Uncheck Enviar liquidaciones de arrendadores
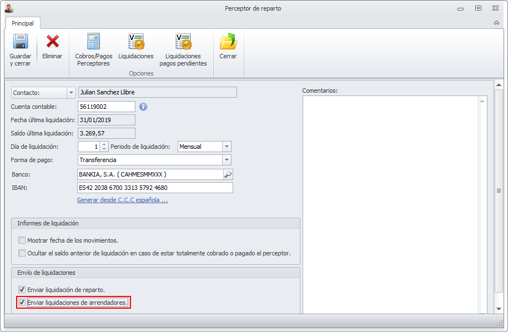Image resolution: width=508 pixels, height=332 pixels. point(22,302)
